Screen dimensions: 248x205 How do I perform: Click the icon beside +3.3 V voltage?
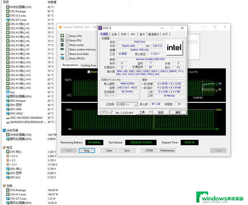click(x=8, y=156)
